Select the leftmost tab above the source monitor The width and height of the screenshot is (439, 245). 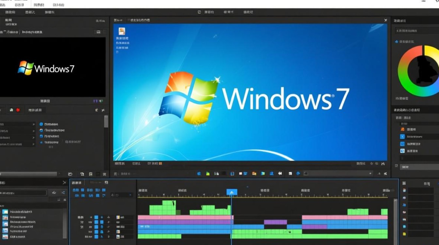pyautogui.click(x=118, y=20)
